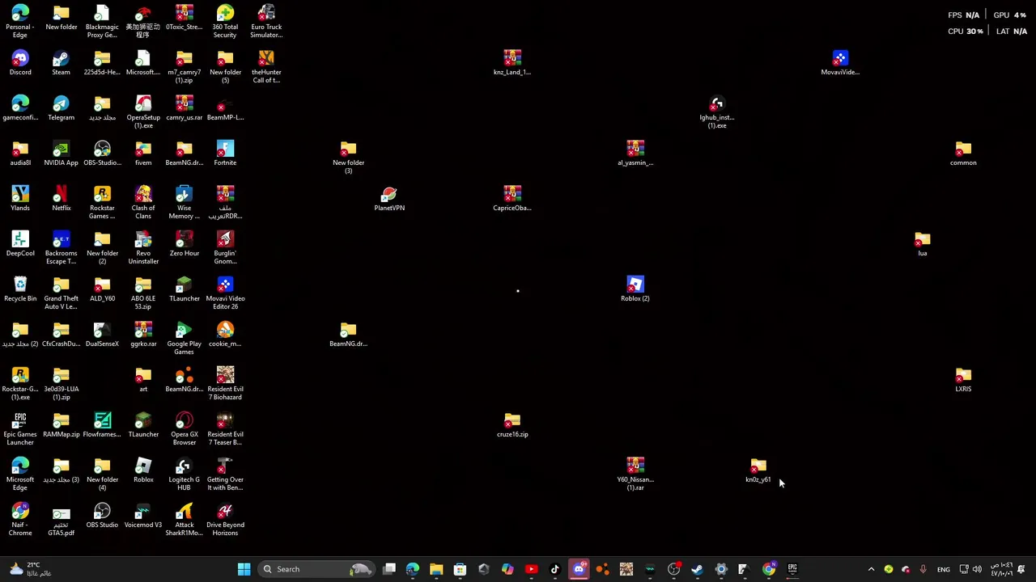Select the lghub_inst (1).exe file
This screenshot has height=582, width=1036.
tap(716, 112)
